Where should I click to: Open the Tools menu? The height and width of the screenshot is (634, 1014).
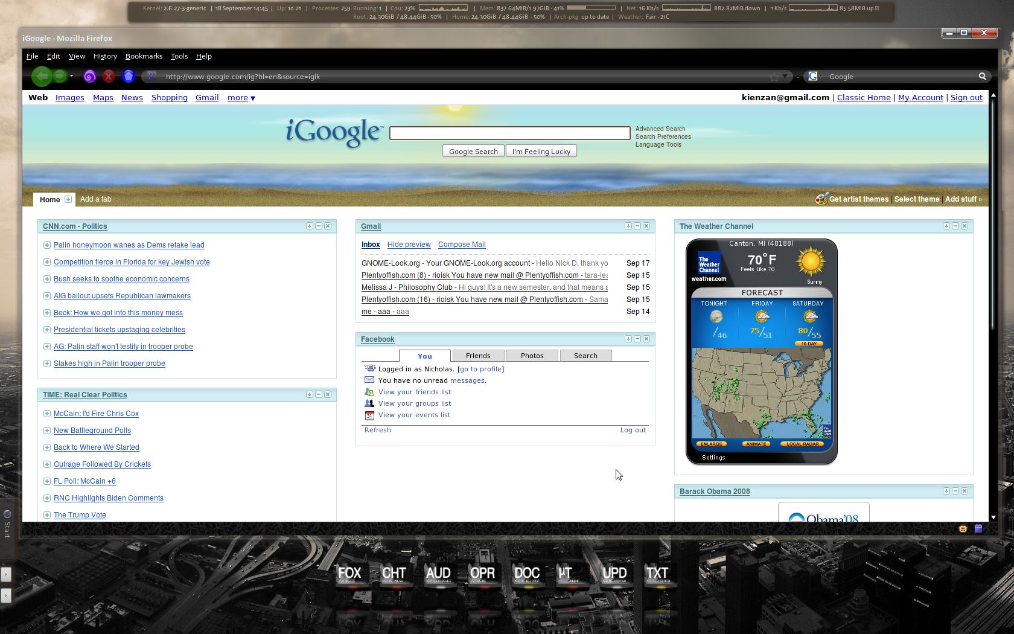(179, 56)
